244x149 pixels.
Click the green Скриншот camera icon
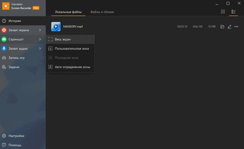[4, 39]
